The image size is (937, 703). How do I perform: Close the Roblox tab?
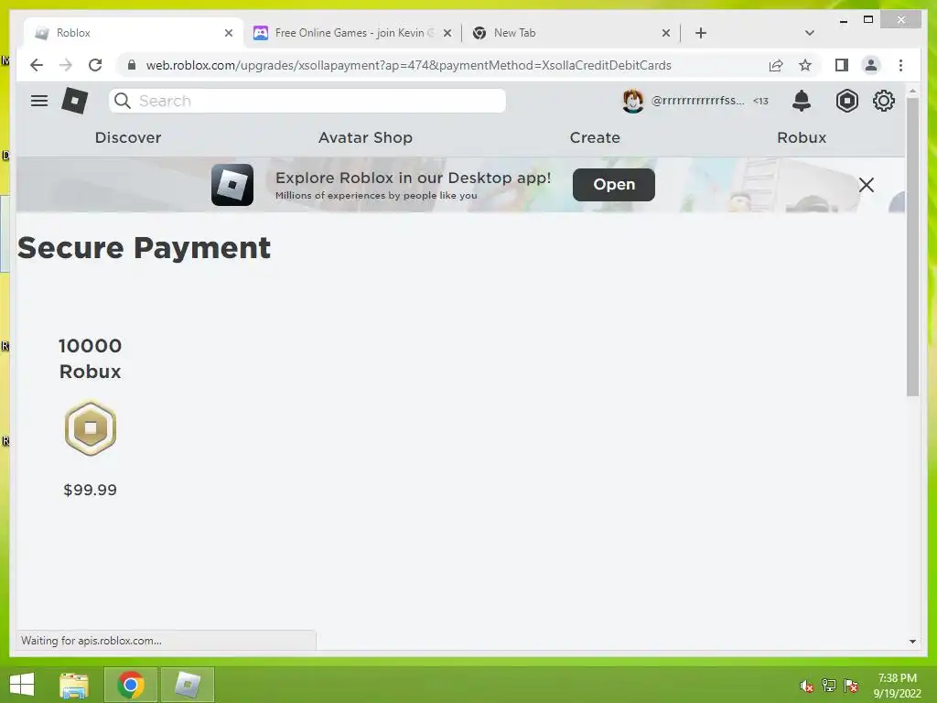pos(228,33)
